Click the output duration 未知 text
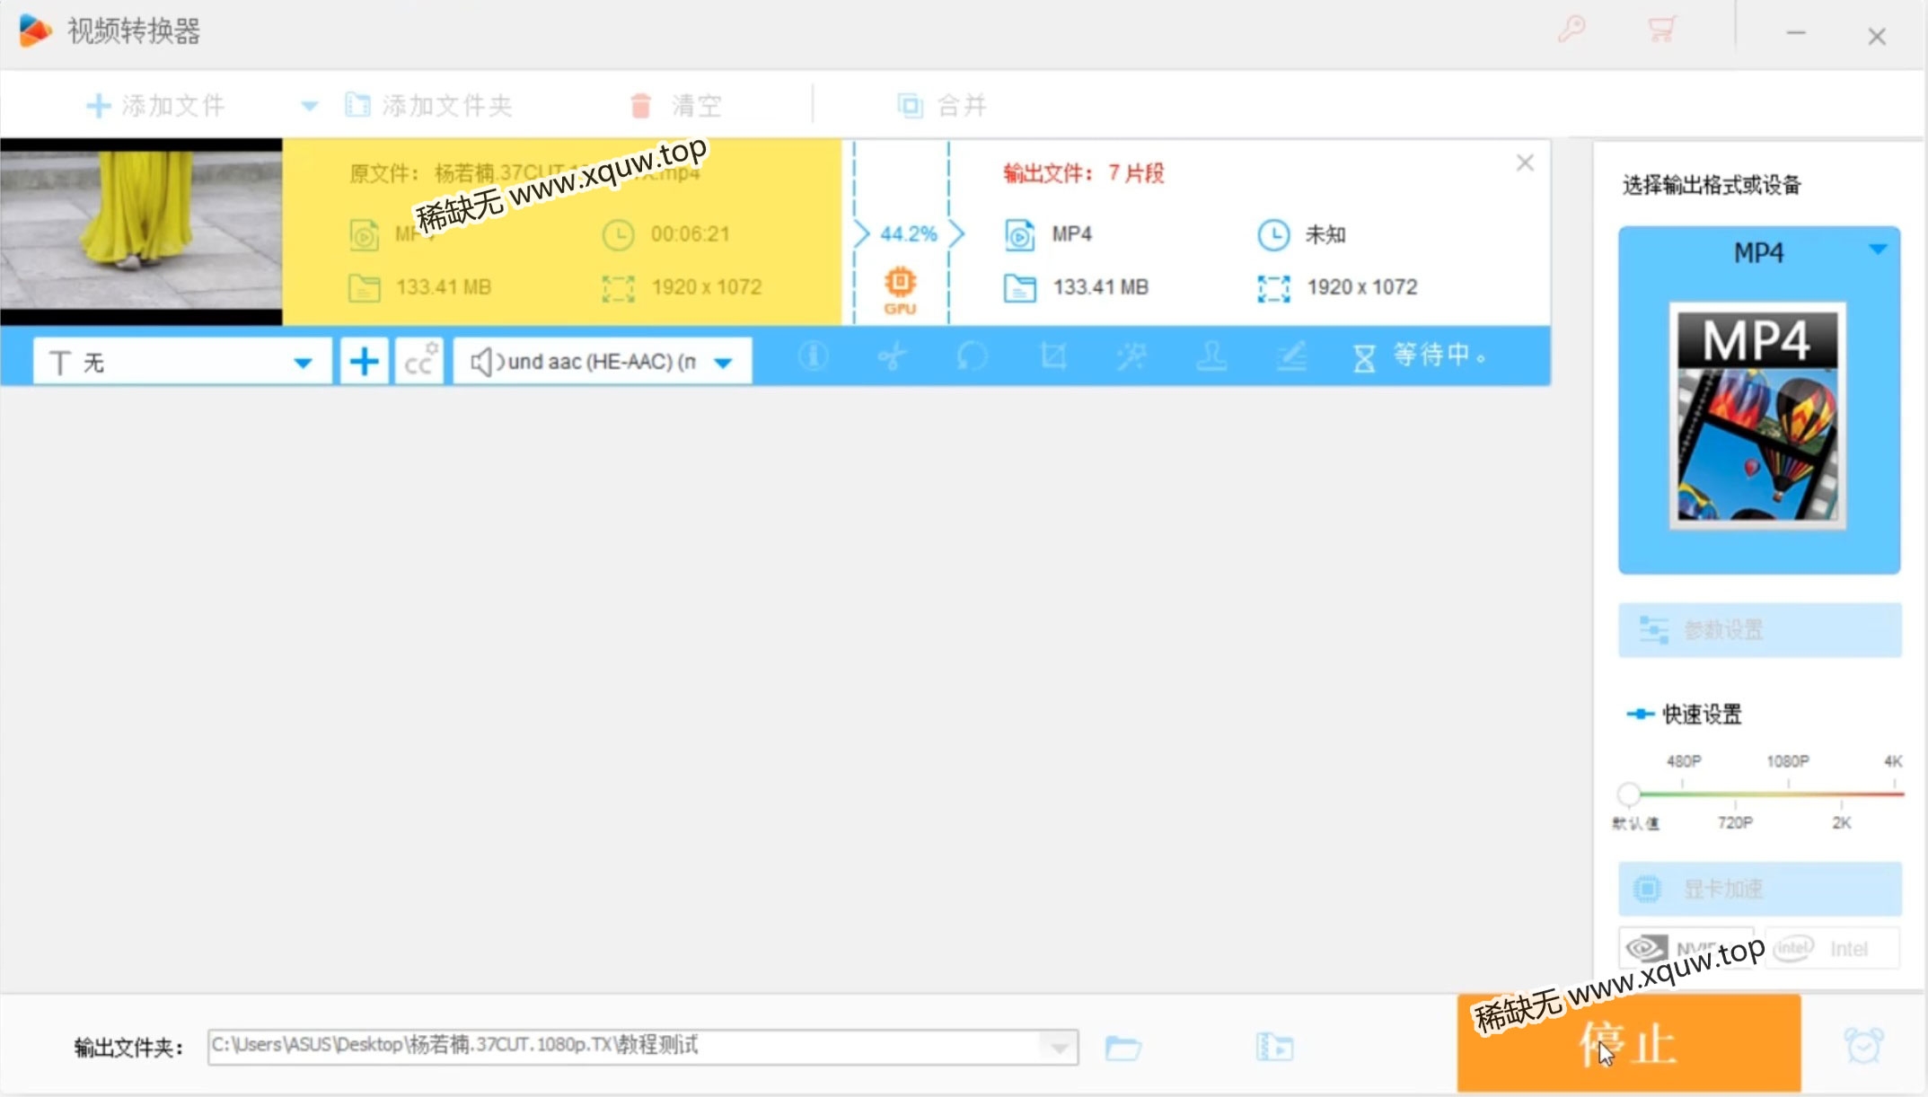The width and height of the screenshot is (1928, 1097). [1325, 234]
